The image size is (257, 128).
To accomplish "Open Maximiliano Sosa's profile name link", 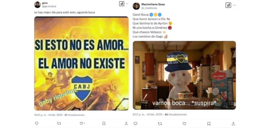I will pos(153,4).
